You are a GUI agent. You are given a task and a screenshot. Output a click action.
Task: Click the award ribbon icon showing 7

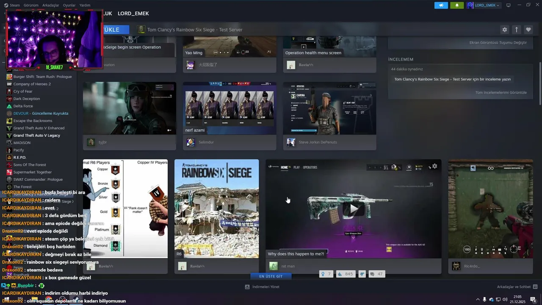(326, 274)
